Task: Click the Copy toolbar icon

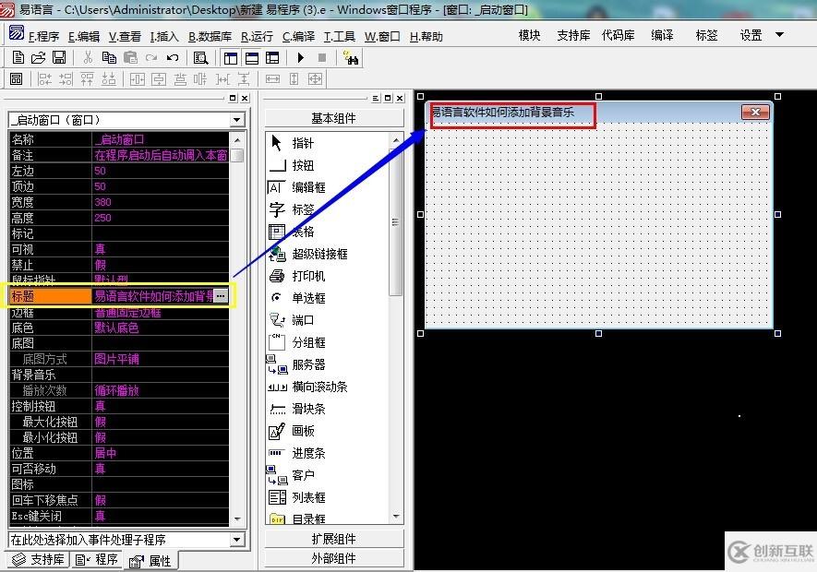Action: click(x=109, y=57)
